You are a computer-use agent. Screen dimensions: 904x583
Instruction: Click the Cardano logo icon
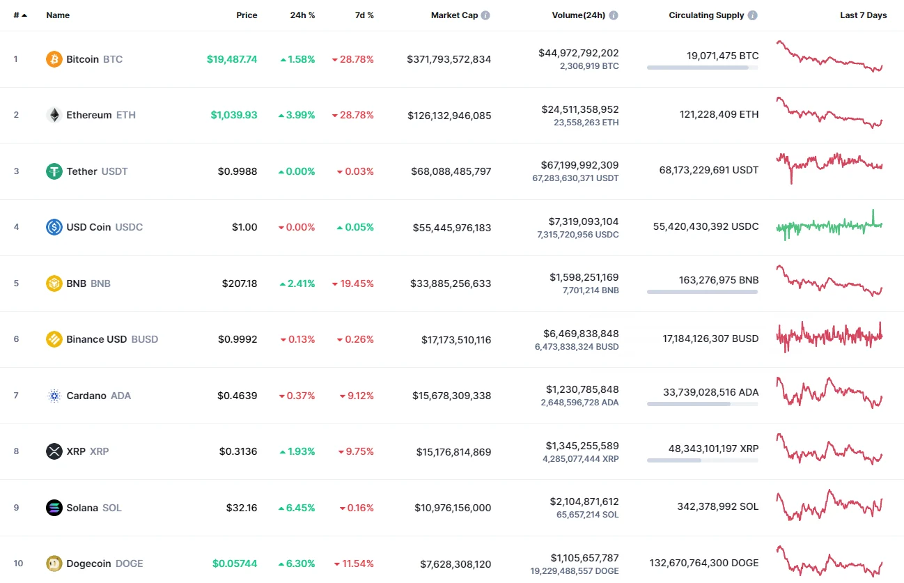coord(54,396)
